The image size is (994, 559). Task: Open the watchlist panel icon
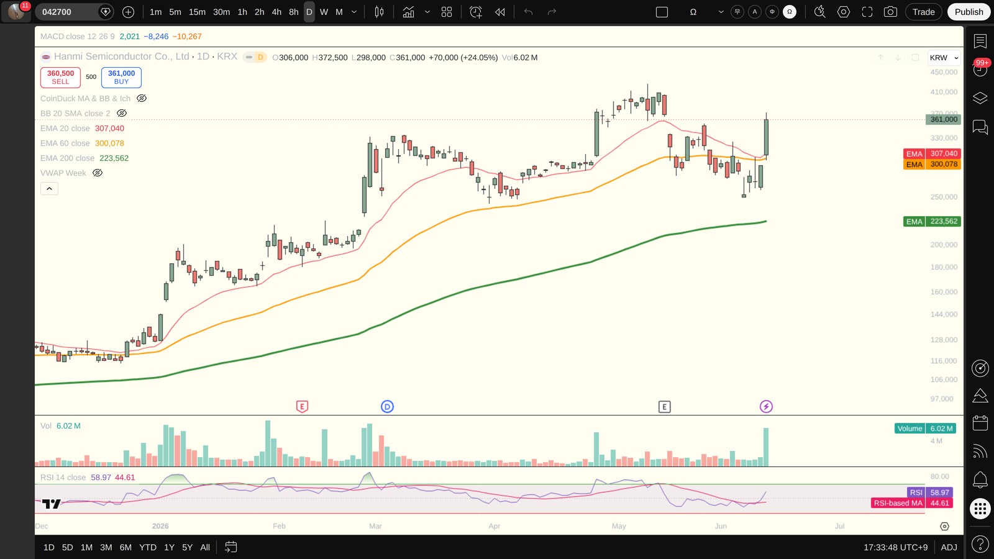point(980,41)
